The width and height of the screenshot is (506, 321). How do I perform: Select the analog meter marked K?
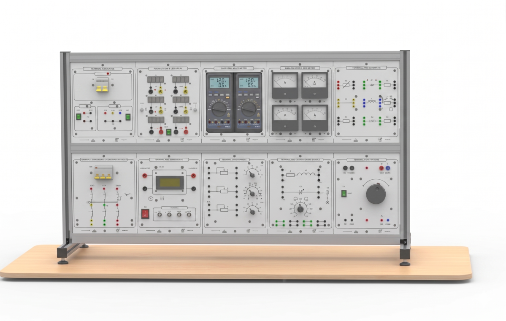(x=285, y=118)
